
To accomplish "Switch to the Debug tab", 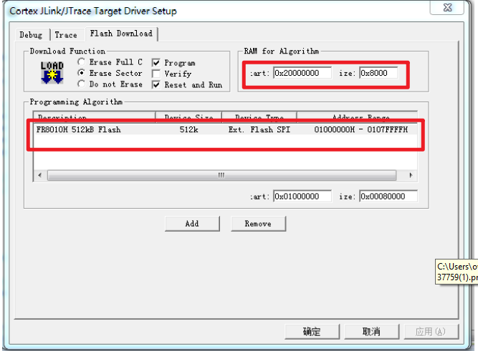I will click(x=31, y=34).
